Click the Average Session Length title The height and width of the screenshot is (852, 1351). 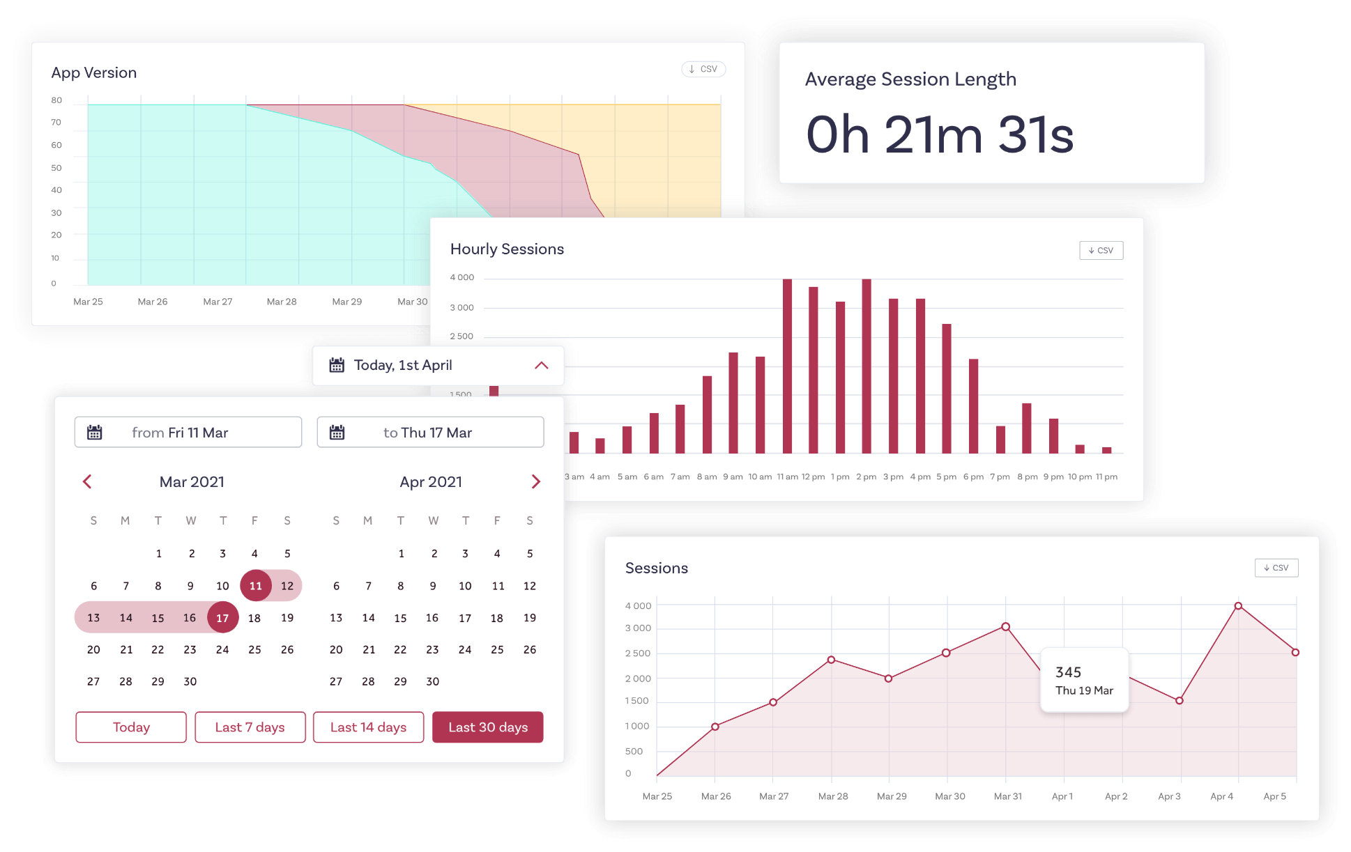(x=910, y=79)
